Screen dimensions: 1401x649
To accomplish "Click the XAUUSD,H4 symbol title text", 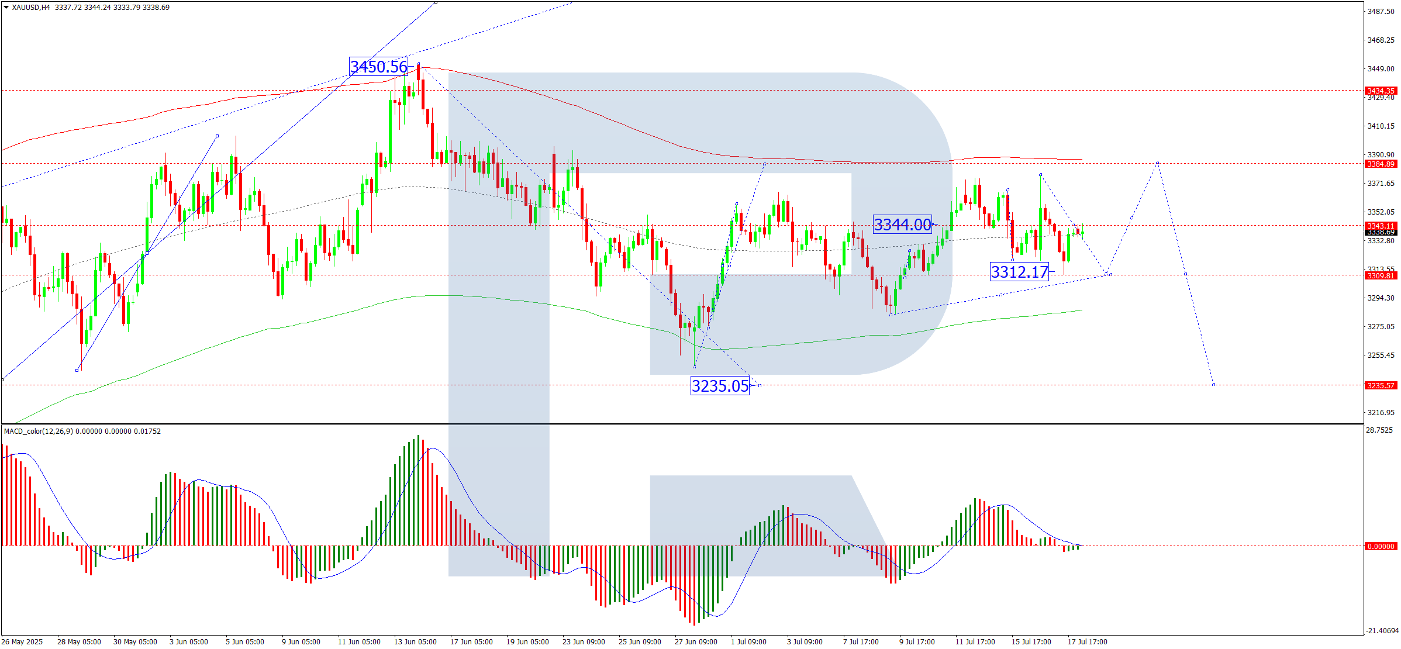I will [x=30, y=8].
